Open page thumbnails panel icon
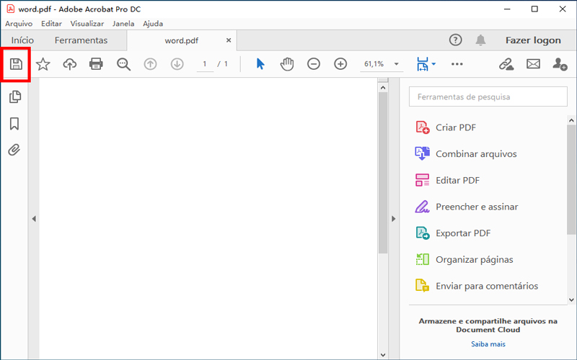Viewport: 577px width, 360px height. (14, 96)
